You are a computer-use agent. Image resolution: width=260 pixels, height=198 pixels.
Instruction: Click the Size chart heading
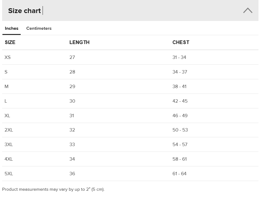click(x=24, y=11)
